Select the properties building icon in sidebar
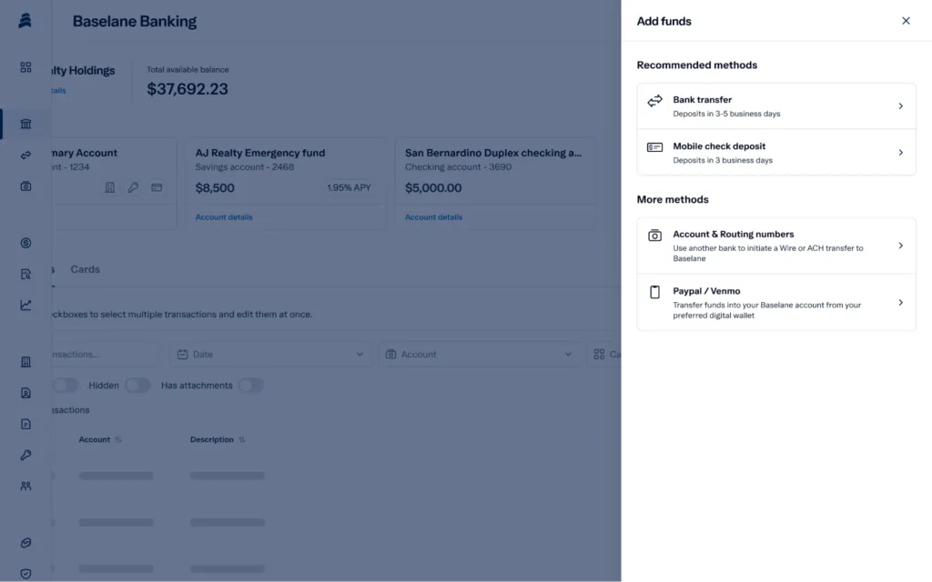The width and height of the screenshot is (932, 582). pyautogui.click(x=25, y=362)
